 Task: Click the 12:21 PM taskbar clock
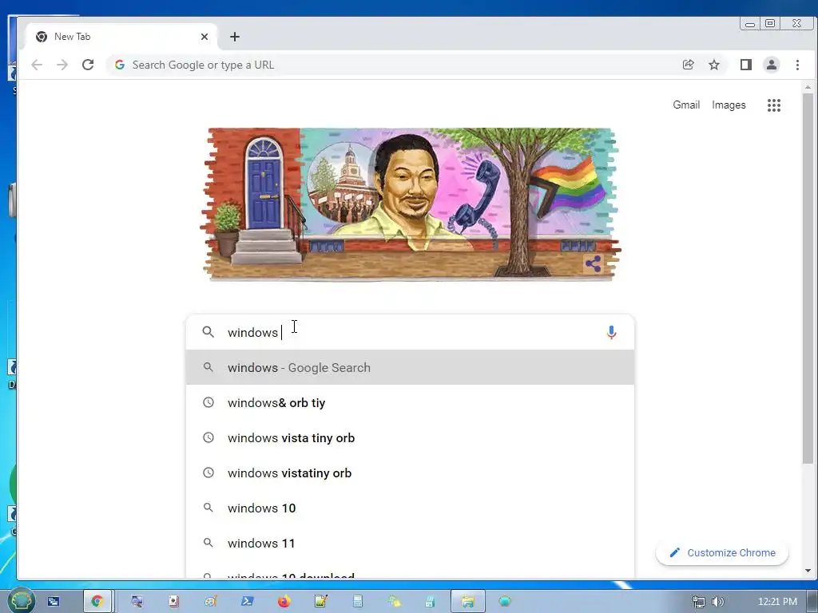[777, 602]
